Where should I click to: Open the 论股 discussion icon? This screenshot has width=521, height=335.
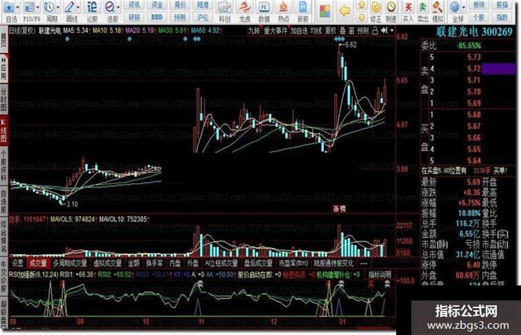pyautogui.click(x=92, y=7)
